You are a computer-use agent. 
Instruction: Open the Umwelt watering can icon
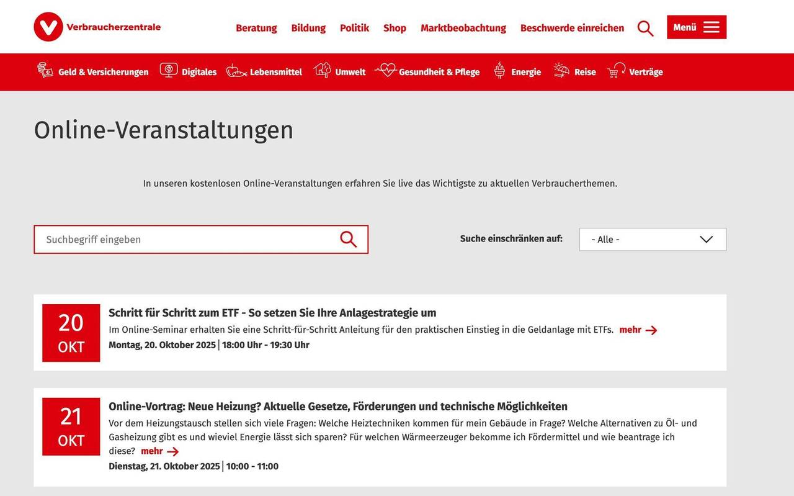(x=322, y=71)
